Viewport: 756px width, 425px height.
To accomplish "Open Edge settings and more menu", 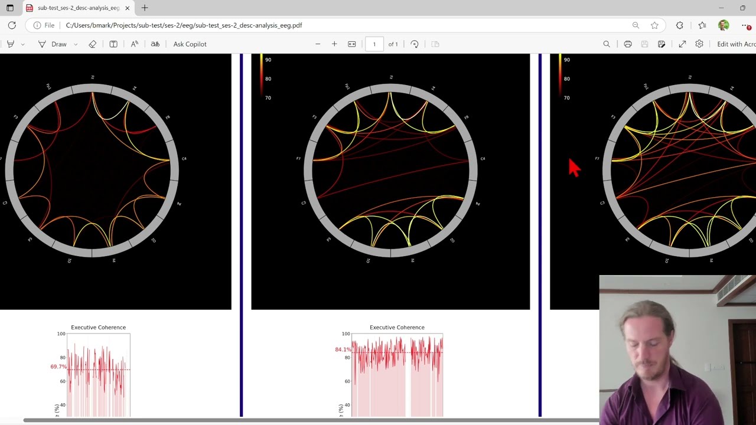I will click(x=747, y=25).
